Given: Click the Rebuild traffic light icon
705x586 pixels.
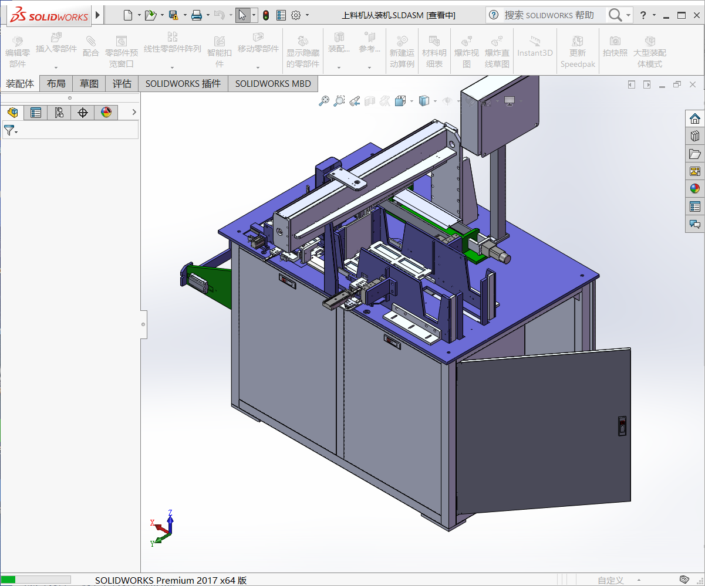Looking at the screenshot, I should (x=265, y=15).
